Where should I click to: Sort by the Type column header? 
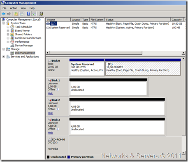[85, 20]
